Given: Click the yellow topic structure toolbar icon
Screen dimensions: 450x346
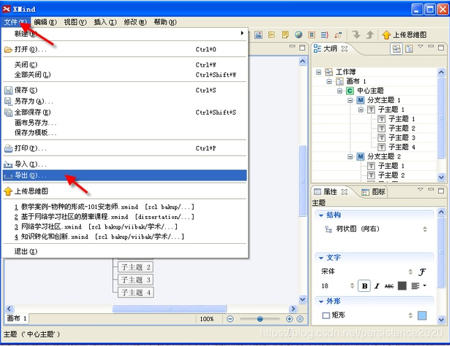Looking at the screenshot, I should tap(271, 35).
